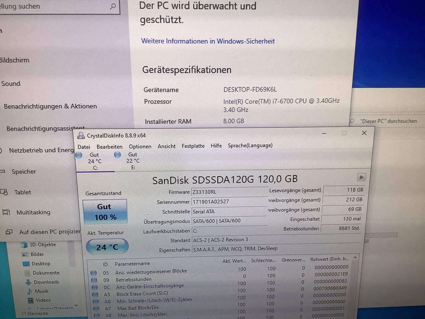
Task: Click the Parametername column header
Action: pos(132,264)
